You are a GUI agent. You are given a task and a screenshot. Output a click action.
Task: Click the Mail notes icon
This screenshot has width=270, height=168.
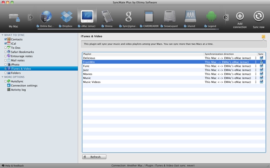coord(9,60)
